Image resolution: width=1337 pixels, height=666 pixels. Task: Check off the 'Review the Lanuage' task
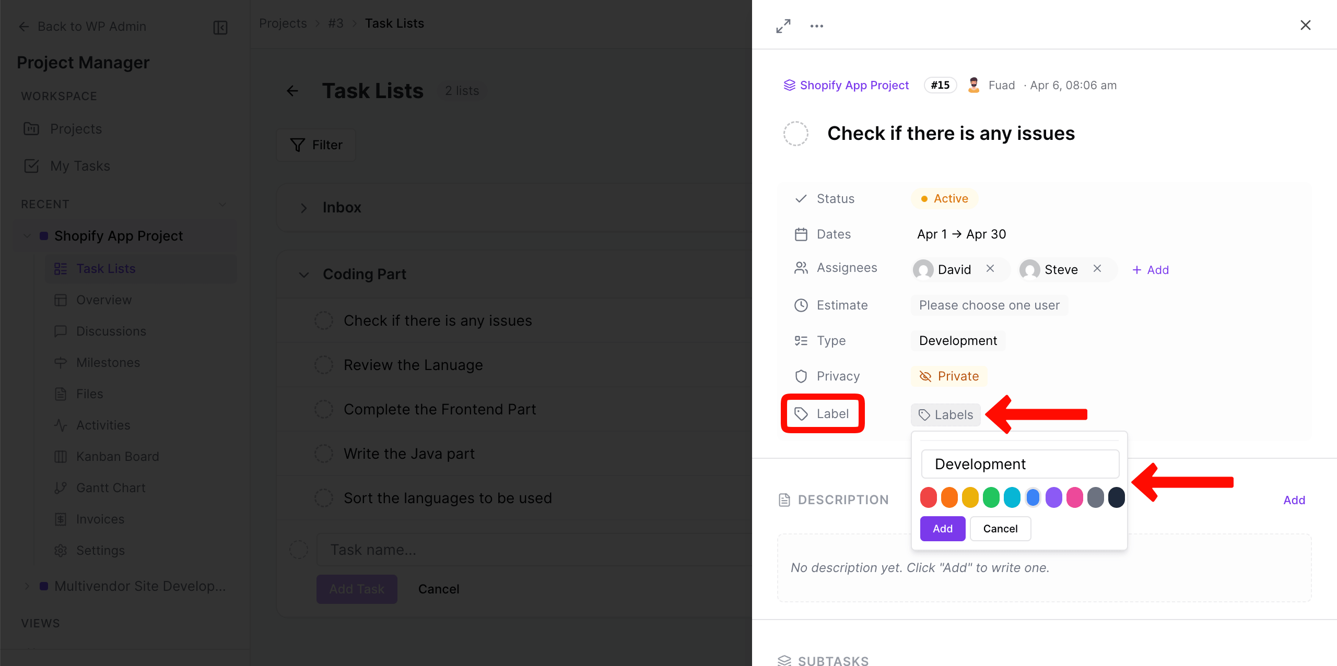[324, 364]
